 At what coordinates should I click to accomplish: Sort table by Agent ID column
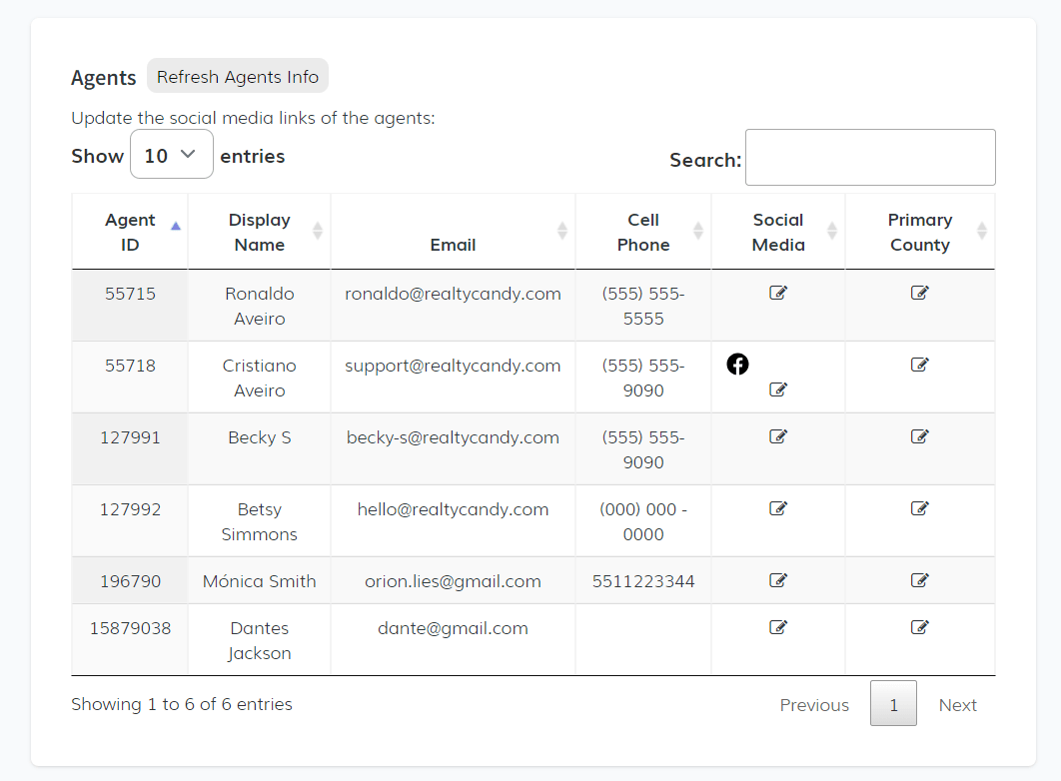click(x=130, y=232)
